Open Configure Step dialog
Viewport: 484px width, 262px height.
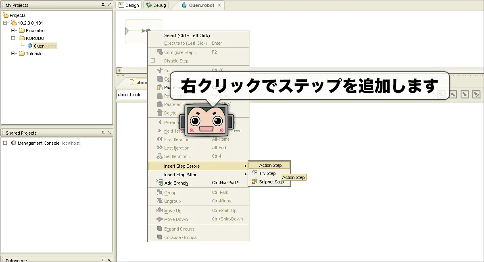coord(181,52)
